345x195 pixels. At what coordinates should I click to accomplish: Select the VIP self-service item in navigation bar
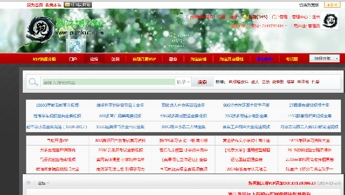click(144, 59)
